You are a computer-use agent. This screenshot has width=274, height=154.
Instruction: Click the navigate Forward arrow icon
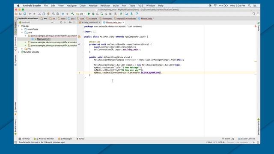click(x=67, y=14)
